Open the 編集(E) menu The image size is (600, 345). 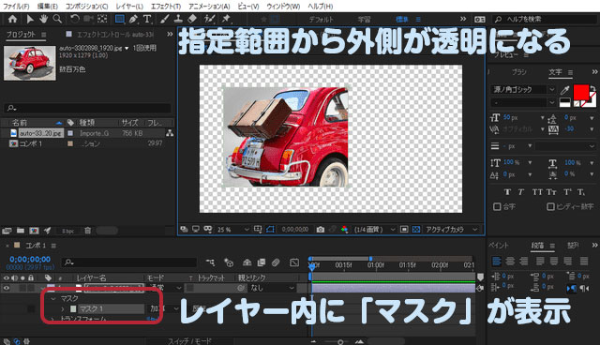pyautogui.click(x=48, y=7)
